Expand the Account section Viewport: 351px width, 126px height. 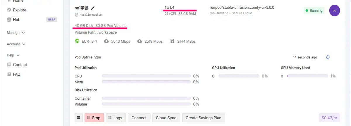(x=16, y=44)
